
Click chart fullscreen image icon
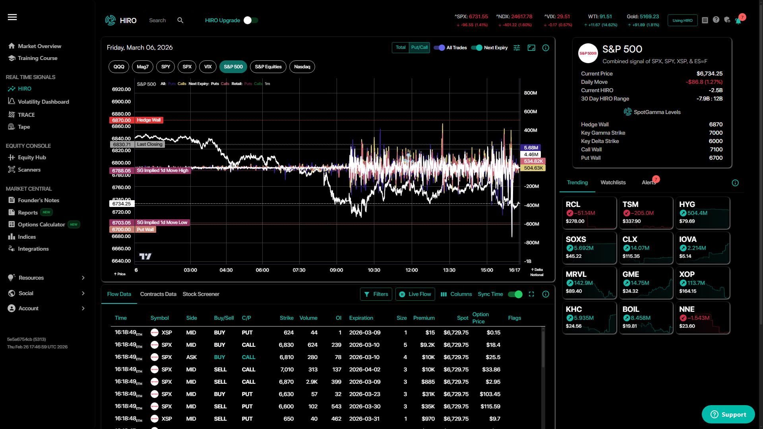pyautogui.click(x=531, y=48)
